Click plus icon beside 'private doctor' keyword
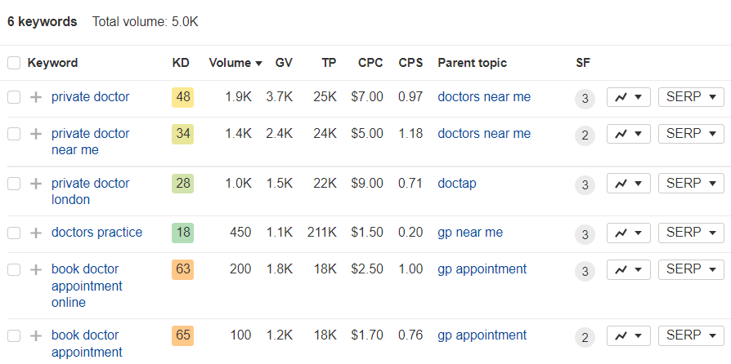 point(36,97)
